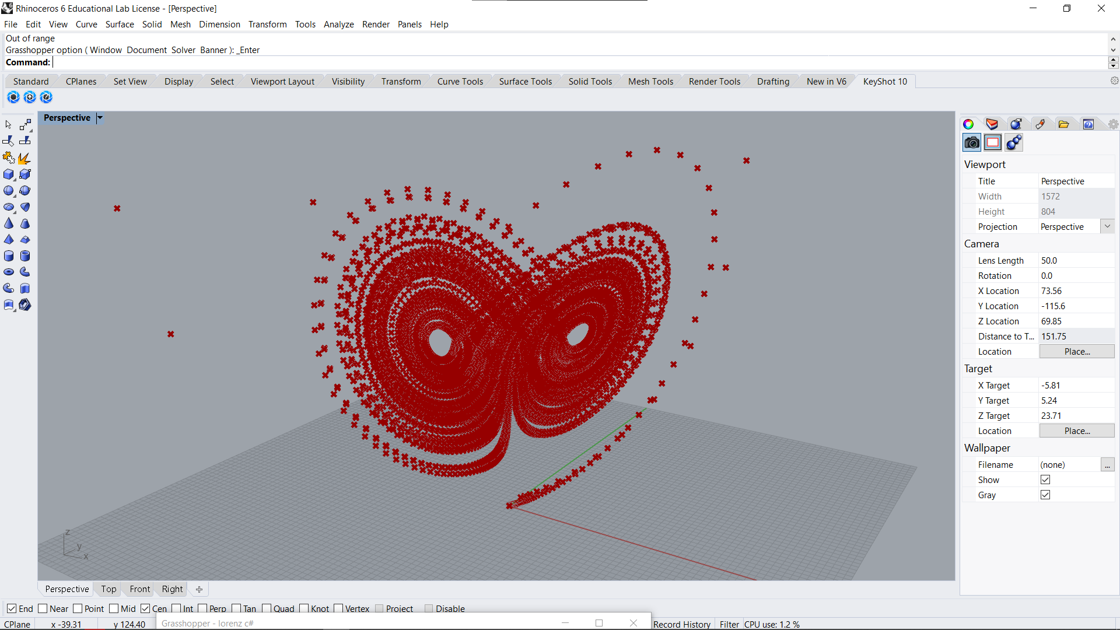Open the Analyze menu

click(x=338, y=24)
